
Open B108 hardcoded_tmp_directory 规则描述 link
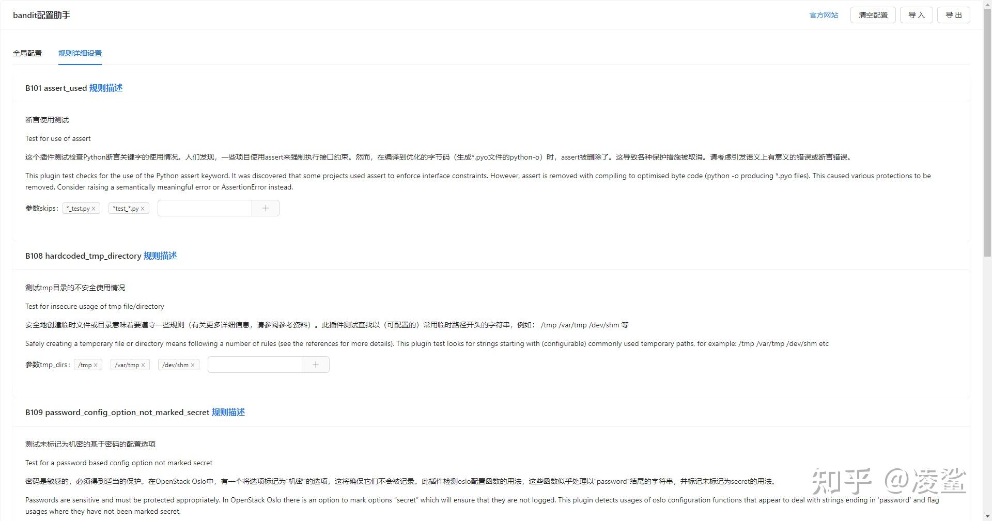160,256
